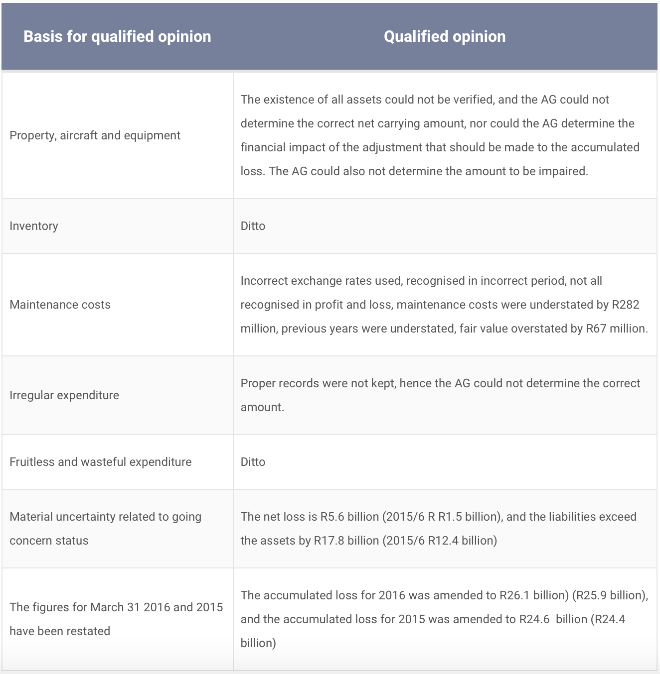
Task: Click "Material uncertainty related to going concern" label
Action: 105,528
